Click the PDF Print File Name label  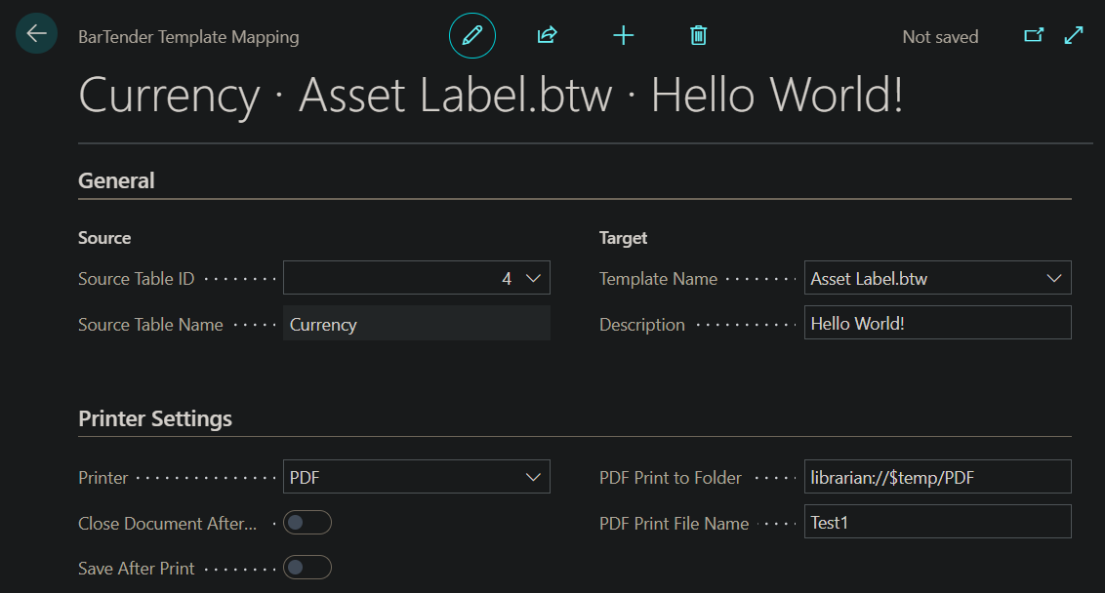tap(674, 524)
